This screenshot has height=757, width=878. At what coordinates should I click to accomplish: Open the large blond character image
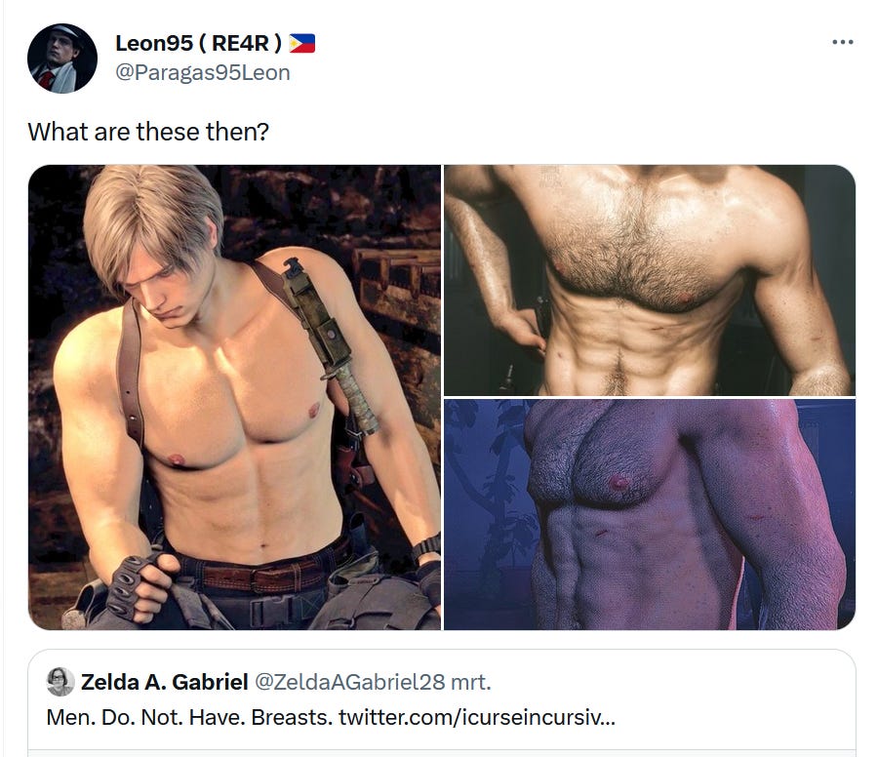(x=234, y=397)
